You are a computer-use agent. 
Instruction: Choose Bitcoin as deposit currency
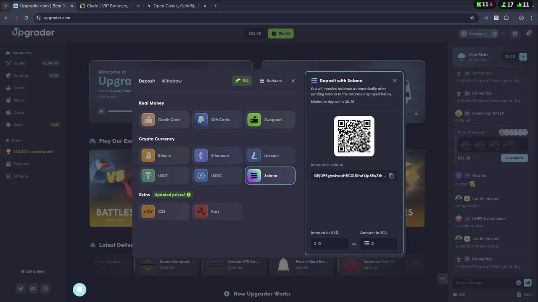(164, 156)
